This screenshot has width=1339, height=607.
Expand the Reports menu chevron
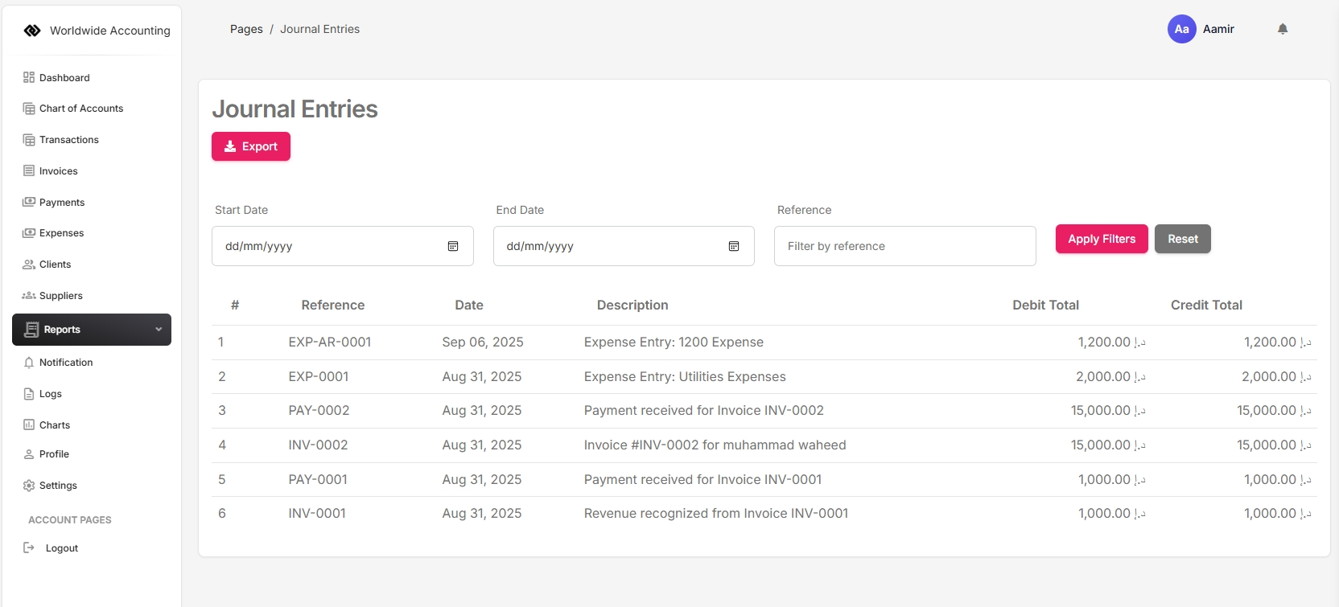tap(159, 330)
